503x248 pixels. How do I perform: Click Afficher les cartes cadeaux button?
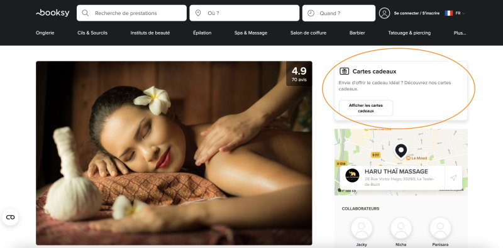366,108
